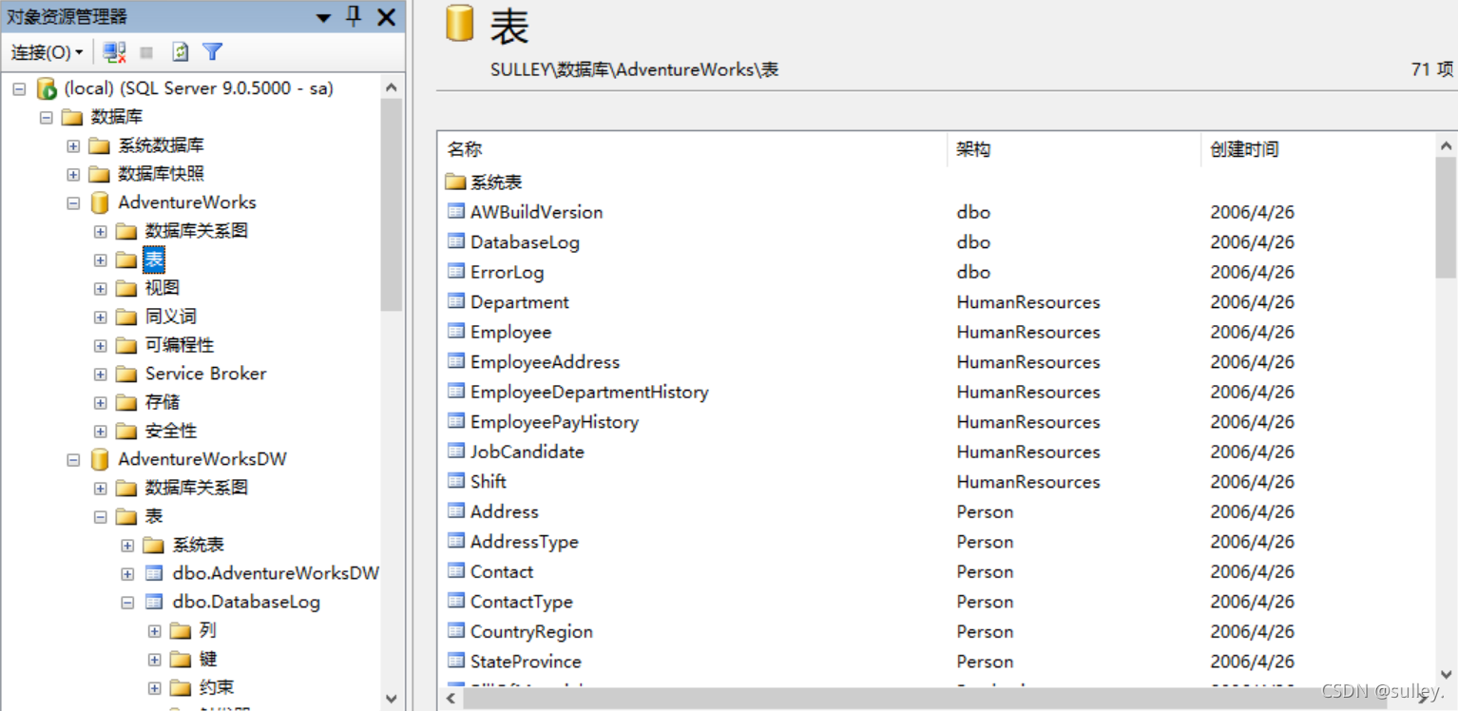The image size is (1458, 711).
Task: Select the ErrorLog table icon
Action: pyautogui.click(x=456, y=272)
